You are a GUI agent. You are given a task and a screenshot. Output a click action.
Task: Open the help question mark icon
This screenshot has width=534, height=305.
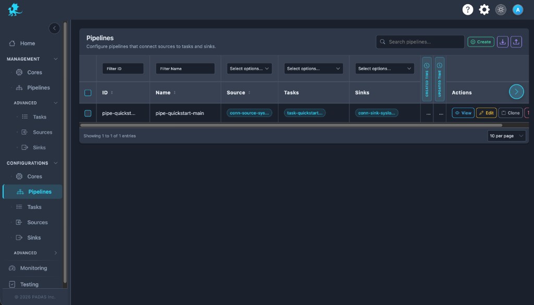click(x=468, y=9)
